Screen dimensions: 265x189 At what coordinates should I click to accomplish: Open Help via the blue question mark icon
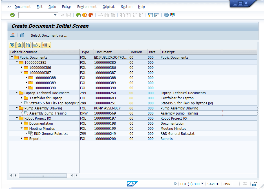(166, 15)
